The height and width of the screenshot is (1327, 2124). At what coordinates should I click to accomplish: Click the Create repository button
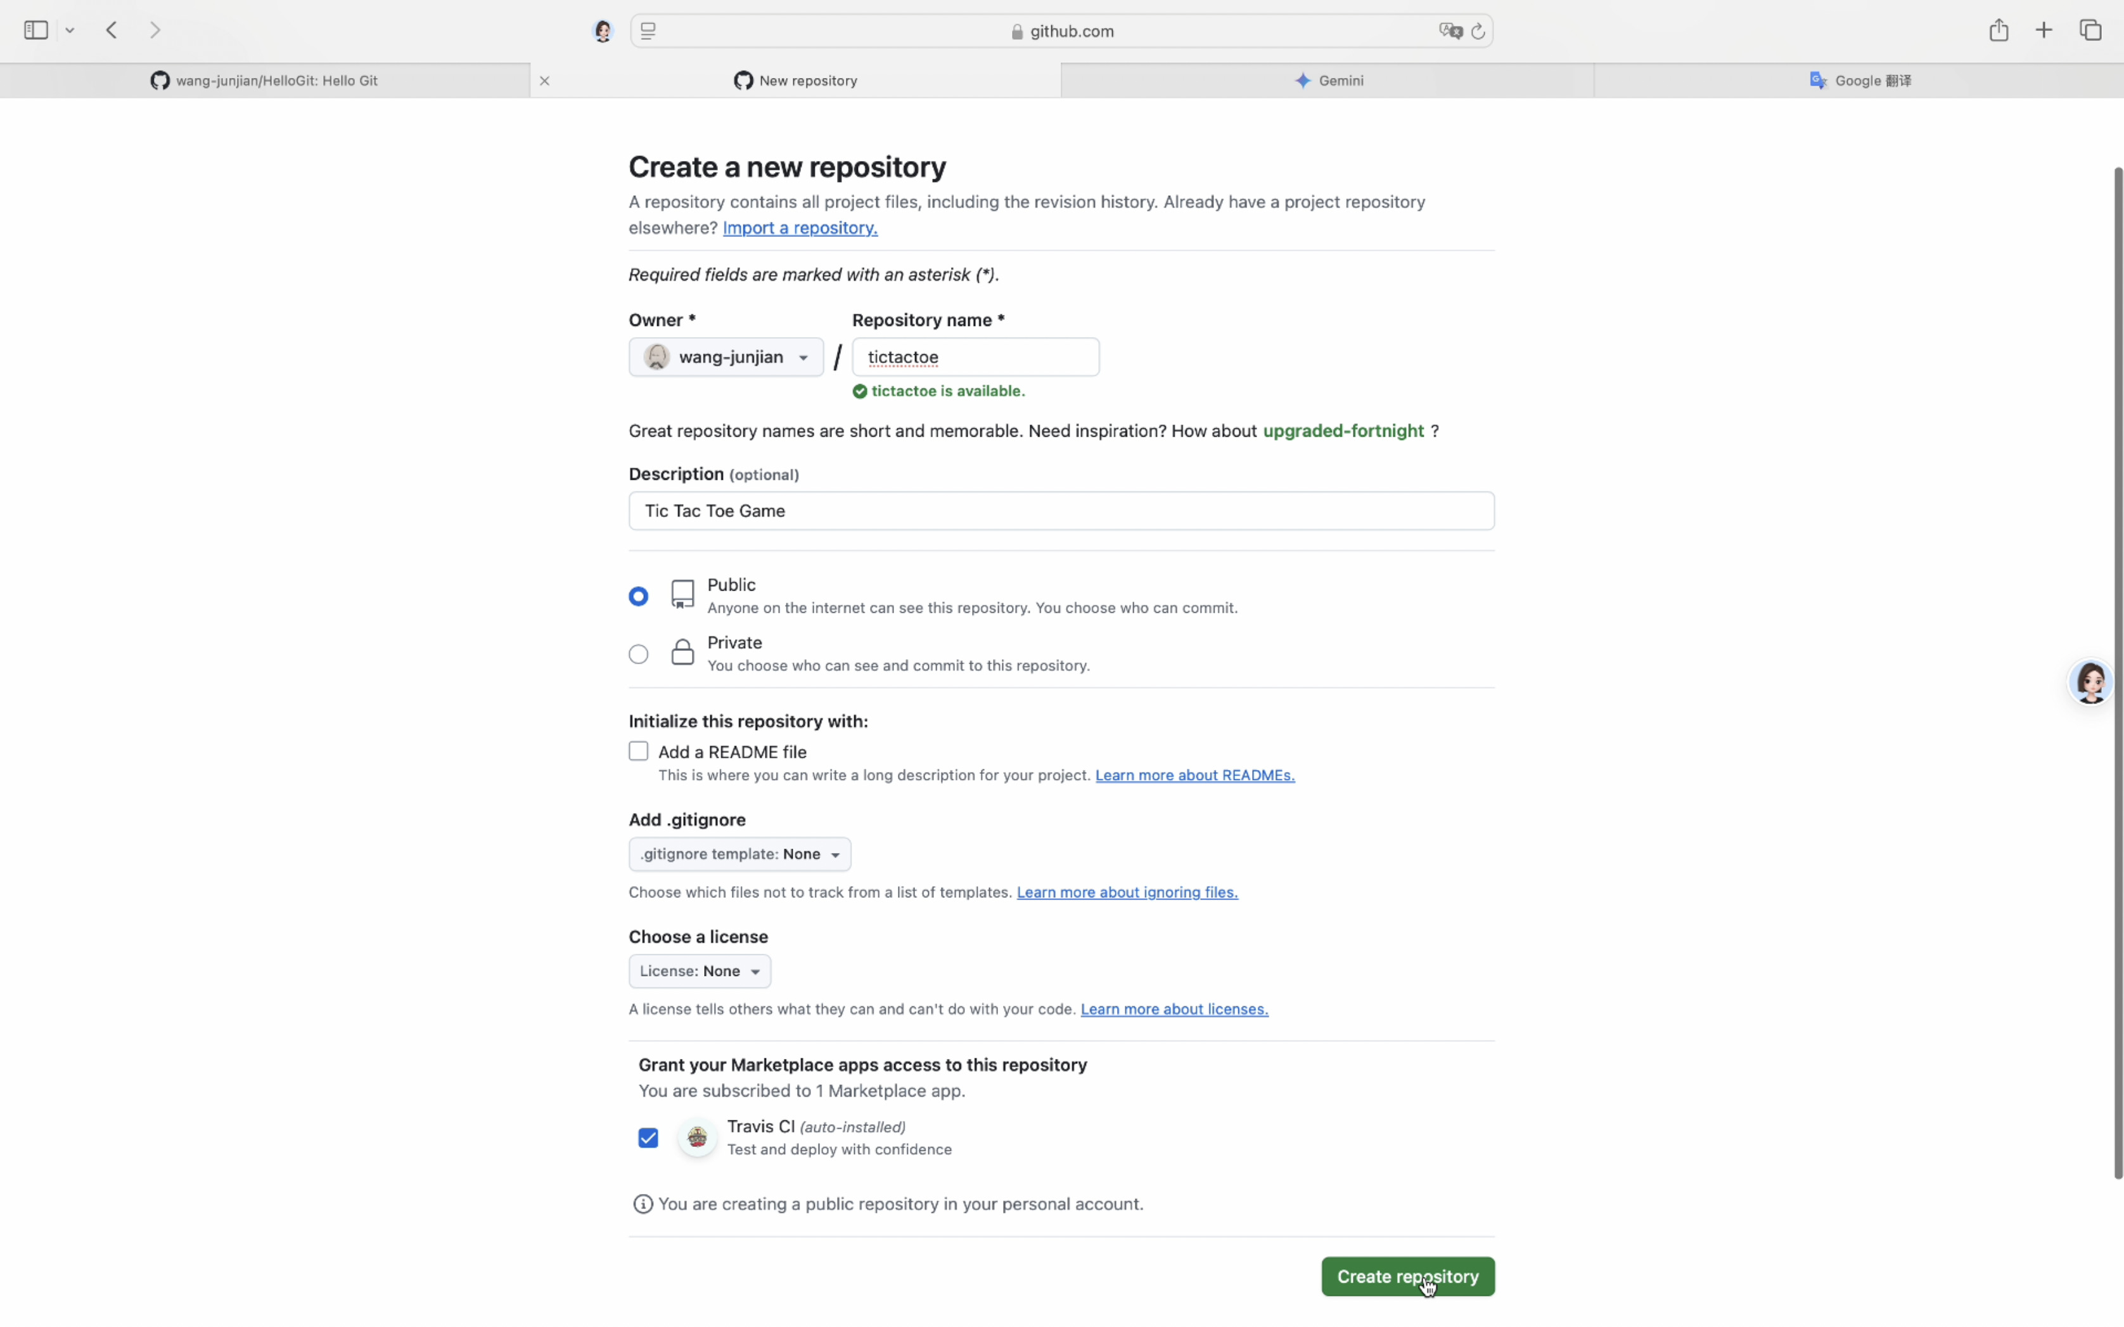[x=1407, y=1277]
